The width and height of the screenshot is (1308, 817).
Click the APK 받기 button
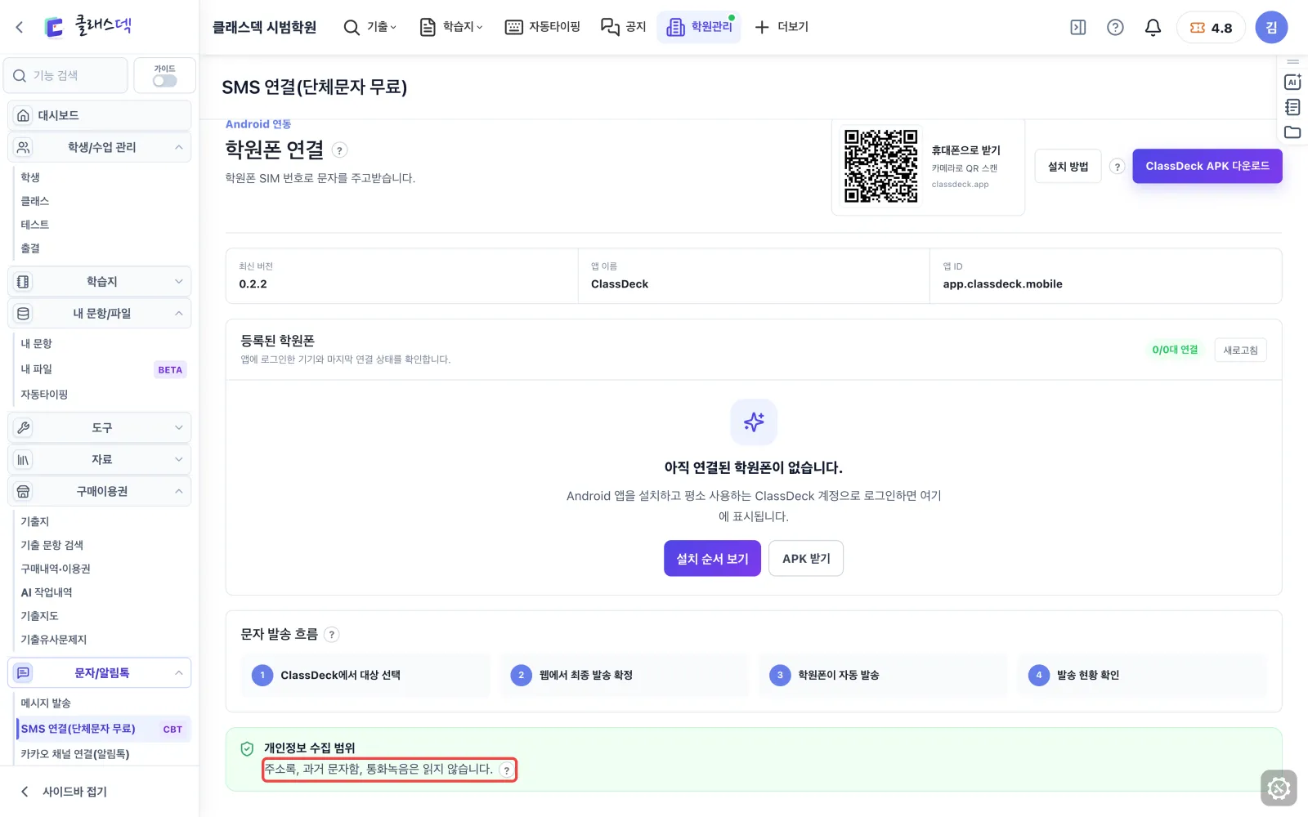pos(806,558)
